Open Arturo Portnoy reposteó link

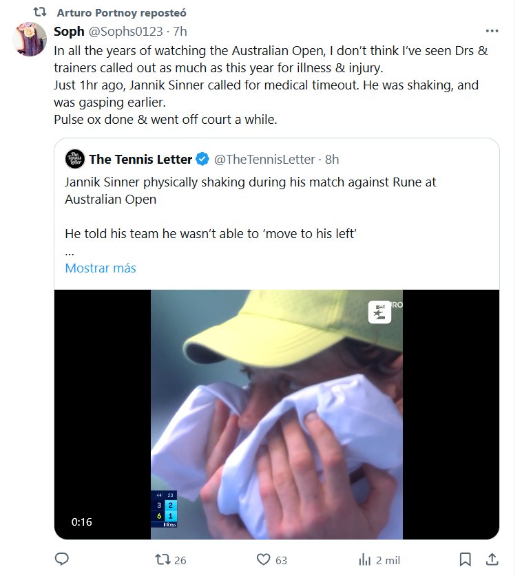[121, 12]
